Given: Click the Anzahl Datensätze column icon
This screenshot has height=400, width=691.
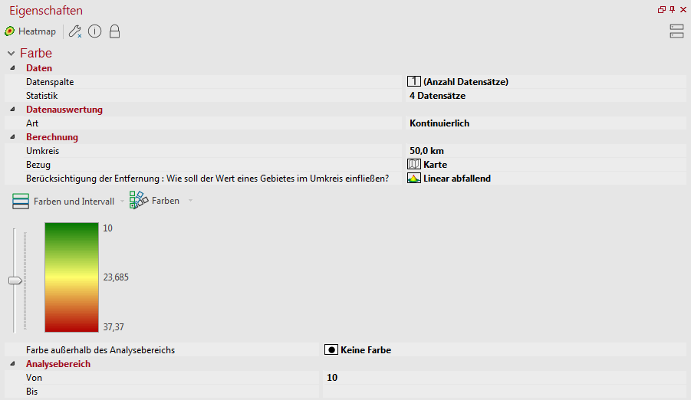Looking at the screenshot, I should click(x=414, y=81).
